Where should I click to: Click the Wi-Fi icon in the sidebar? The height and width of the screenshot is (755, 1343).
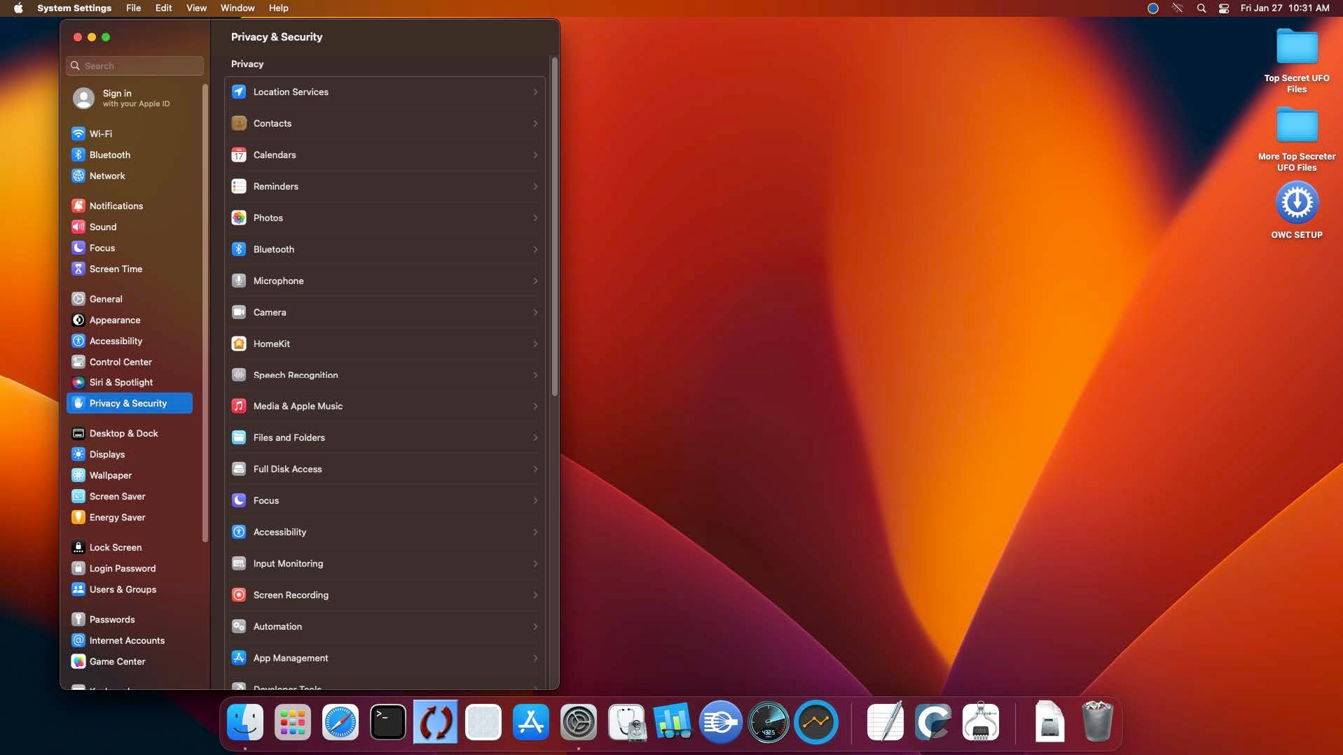[78, 134]
